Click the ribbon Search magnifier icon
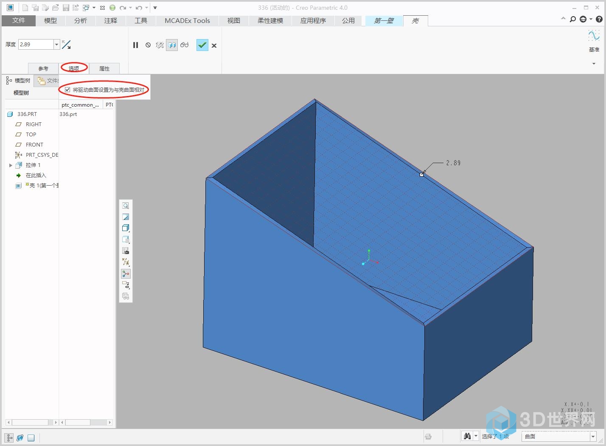This screenshot has height=446, width=606. [572, 19]
